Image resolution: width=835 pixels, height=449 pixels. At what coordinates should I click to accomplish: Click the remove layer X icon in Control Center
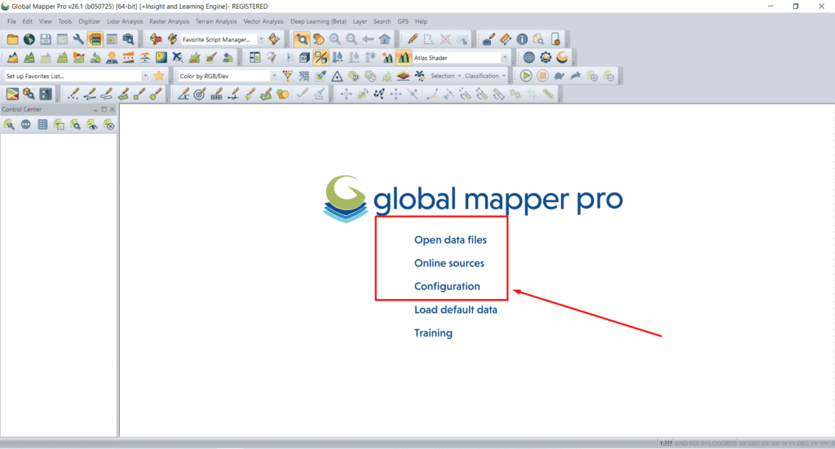tap(108, 125)
